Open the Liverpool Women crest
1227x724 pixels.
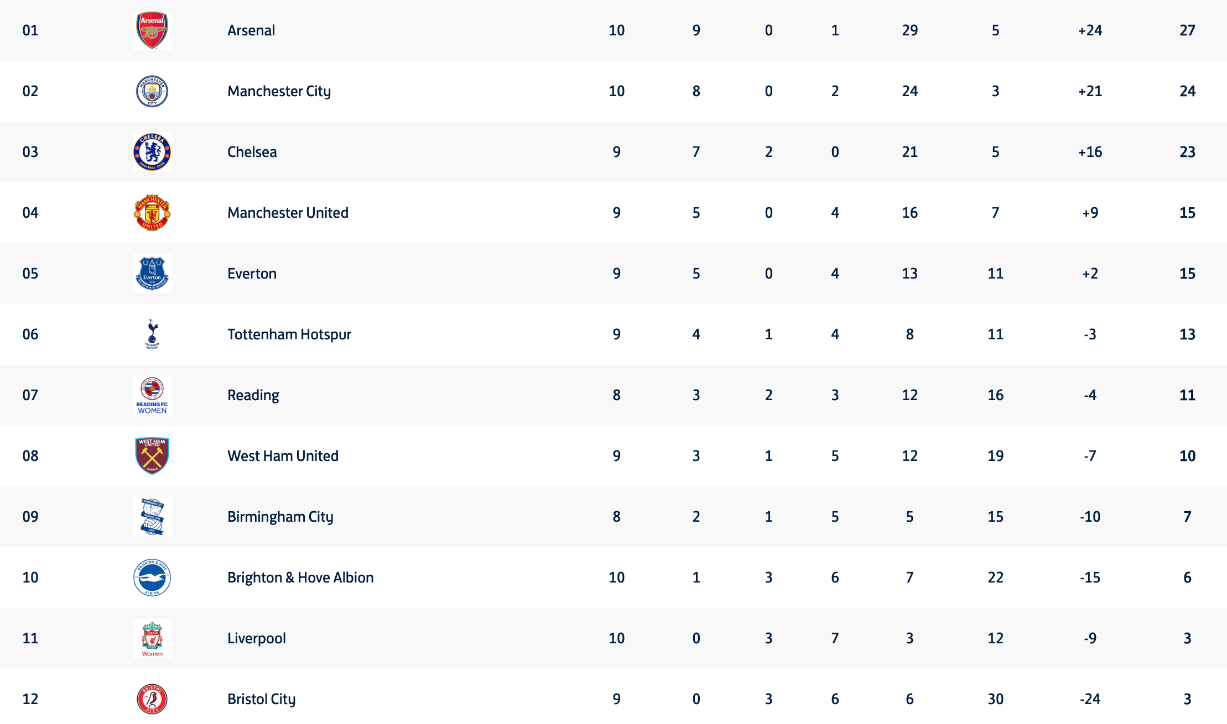[x=152, y=638]
